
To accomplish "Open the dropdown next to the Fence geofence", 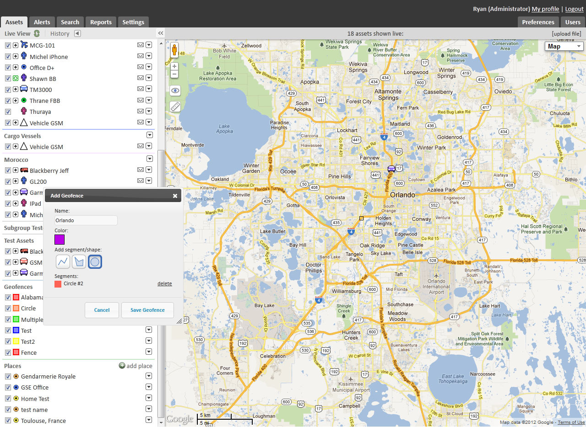I will (149, 352).
